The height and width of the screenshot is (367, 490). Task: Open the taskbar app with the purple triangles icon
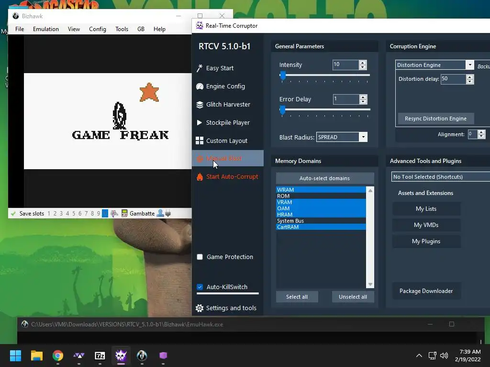click(79, 356)
